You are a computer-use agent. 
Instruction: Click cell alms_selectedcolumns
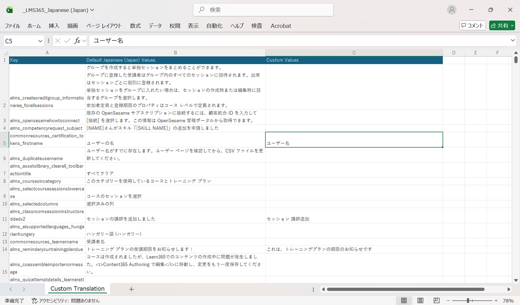pos(47,204)
